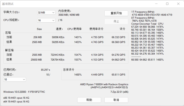Click the 基准测试 title bar text
The image size is (184, 106).
8,4
